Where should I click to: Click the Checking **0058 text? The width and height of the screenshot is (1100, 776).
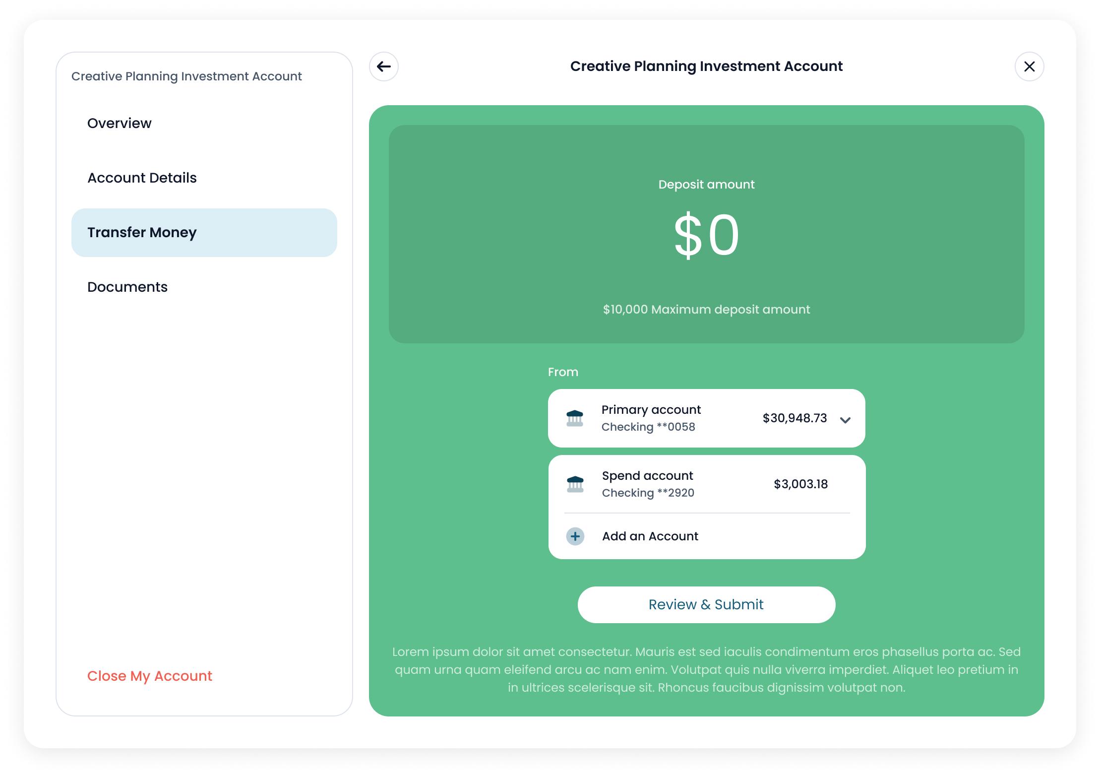tap(648, 427)
